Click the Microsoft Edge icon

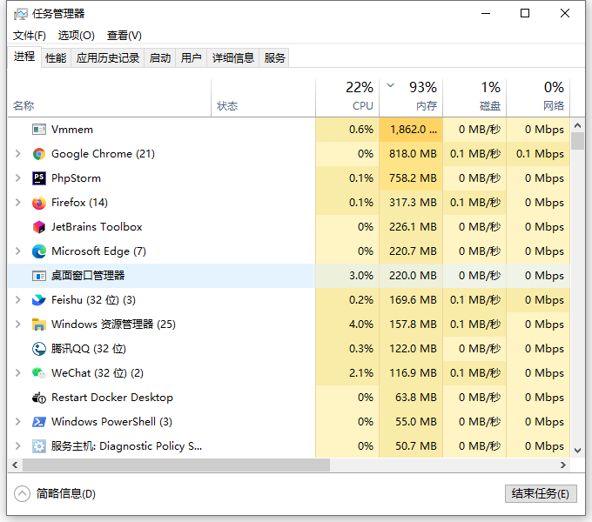click(39, 251)
